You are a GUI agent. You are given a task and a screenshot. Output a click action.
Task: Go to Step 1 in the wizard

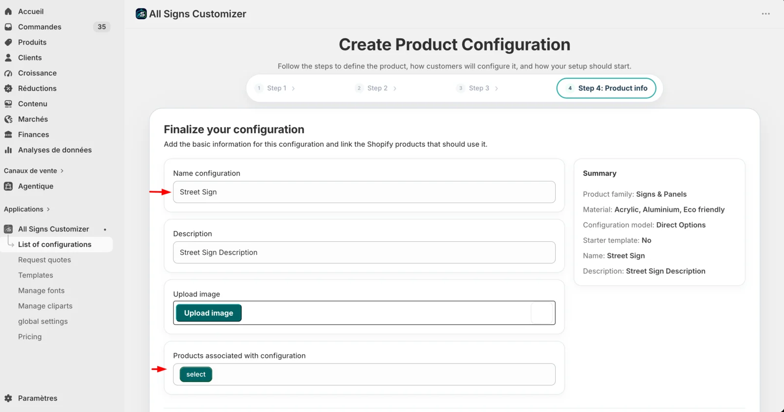(275, 88)
